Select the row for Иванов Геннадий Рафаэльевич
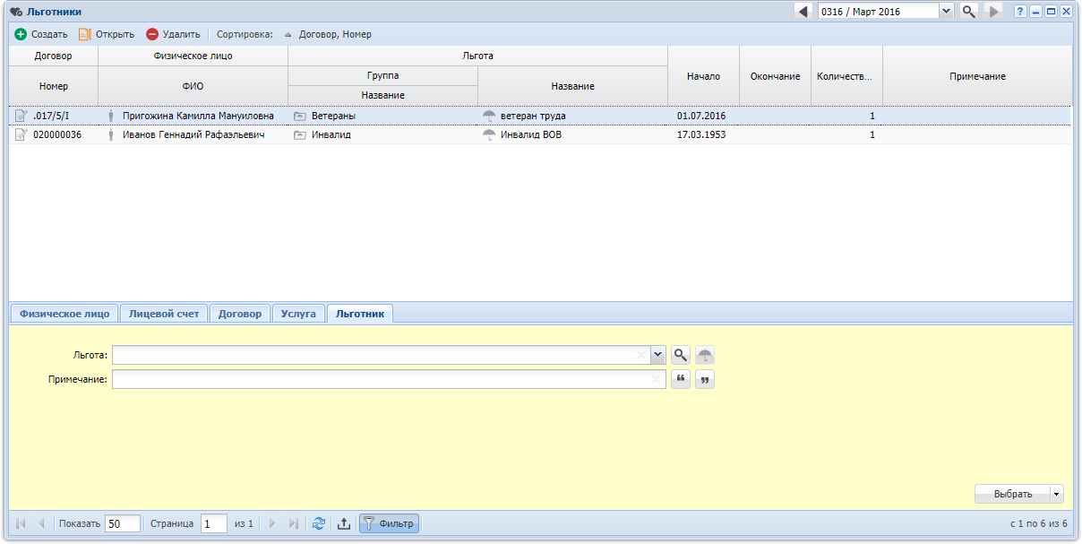This screenshot has height=544, width=1082. coord(193,135)
